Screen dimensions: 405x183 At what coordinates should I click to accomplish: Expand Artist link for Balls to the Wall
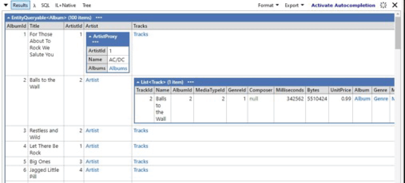tap(92, 80)
